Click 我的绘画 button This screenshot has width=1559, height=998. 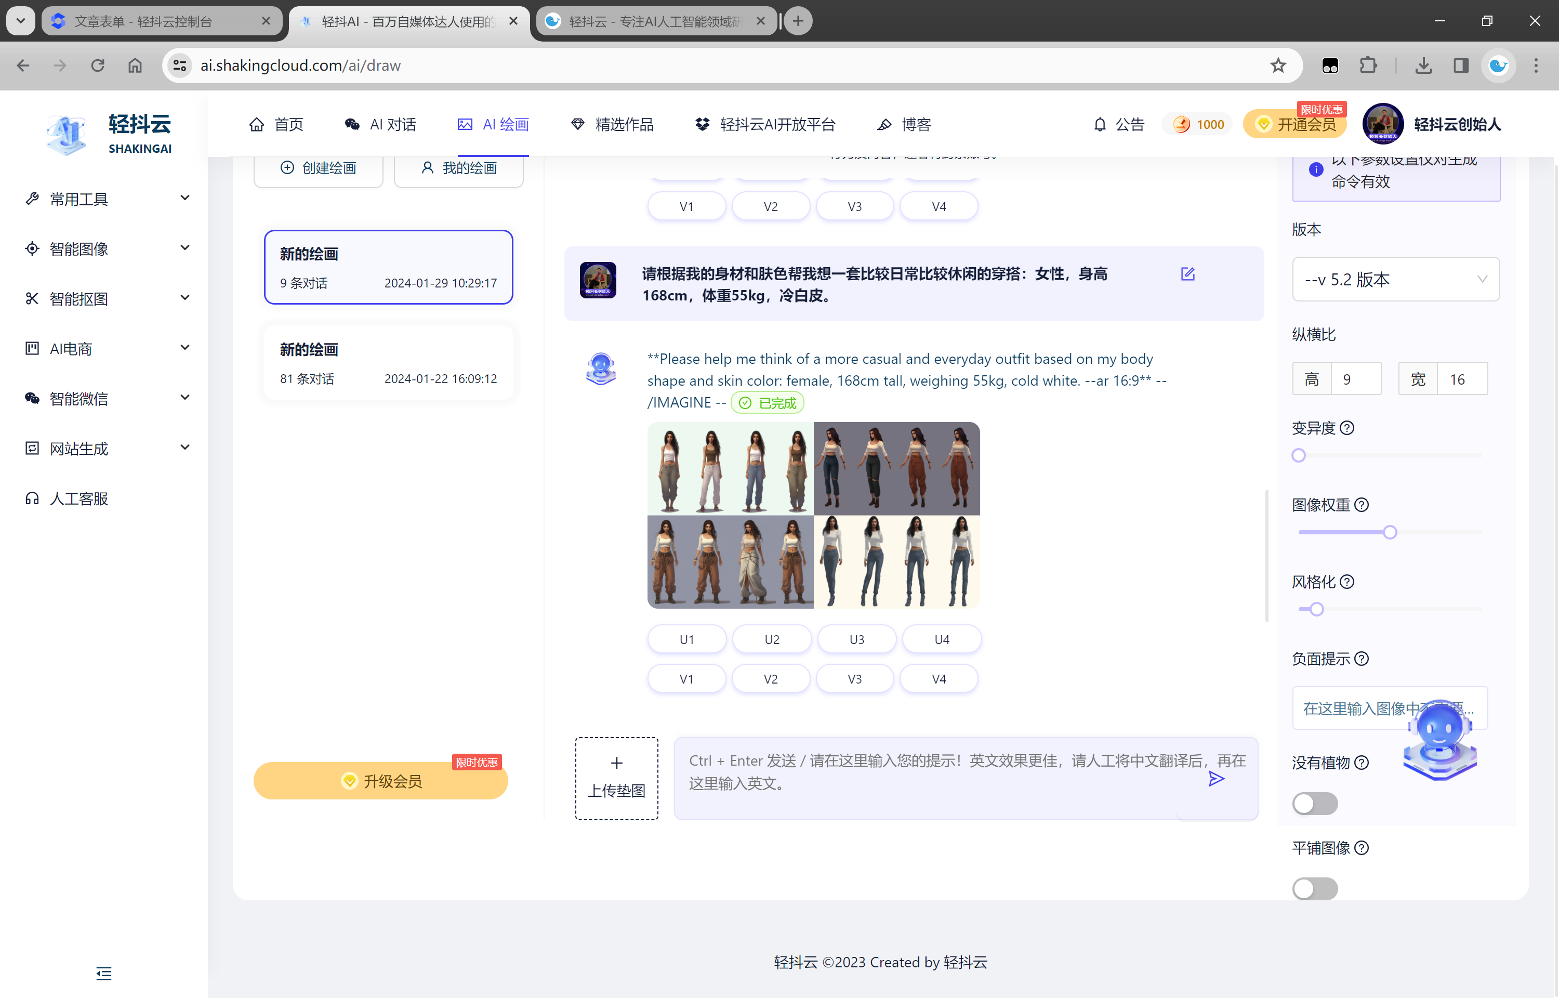[458, 168]
